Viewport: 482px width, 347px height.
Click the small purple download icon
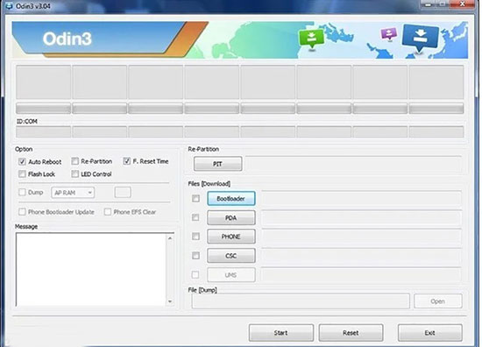click(389, 33)
